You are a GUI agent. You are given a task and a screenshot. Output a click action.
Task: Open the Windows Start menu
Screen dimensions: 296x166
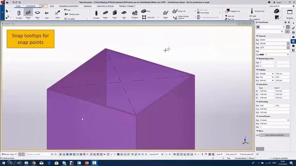[4, 163]
